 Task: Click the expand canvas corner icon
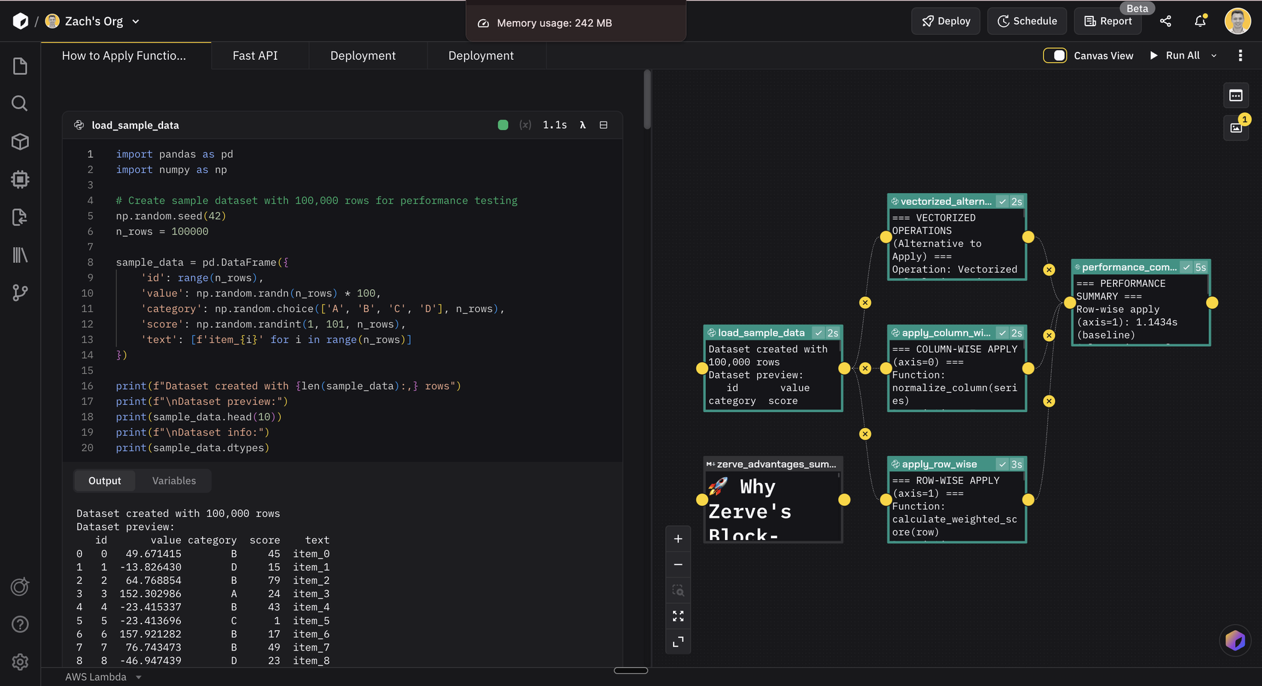coord(678,641)
